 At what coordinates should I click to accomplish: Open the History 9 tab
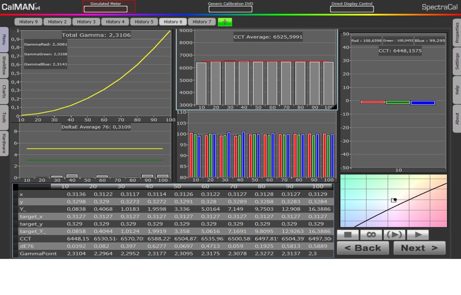point(28,22)
